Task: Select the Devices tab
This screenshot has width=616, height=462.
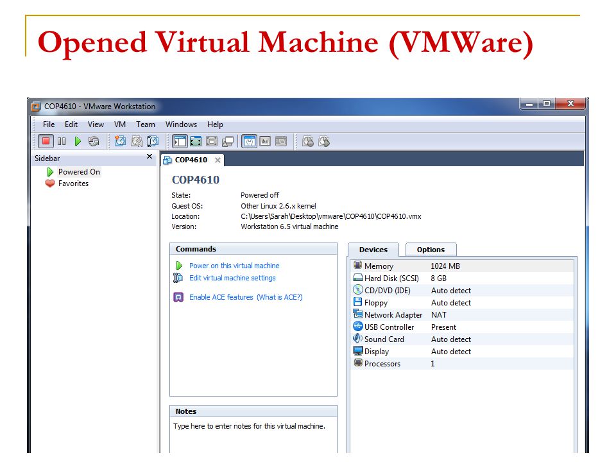Action: tap(373, 250)
